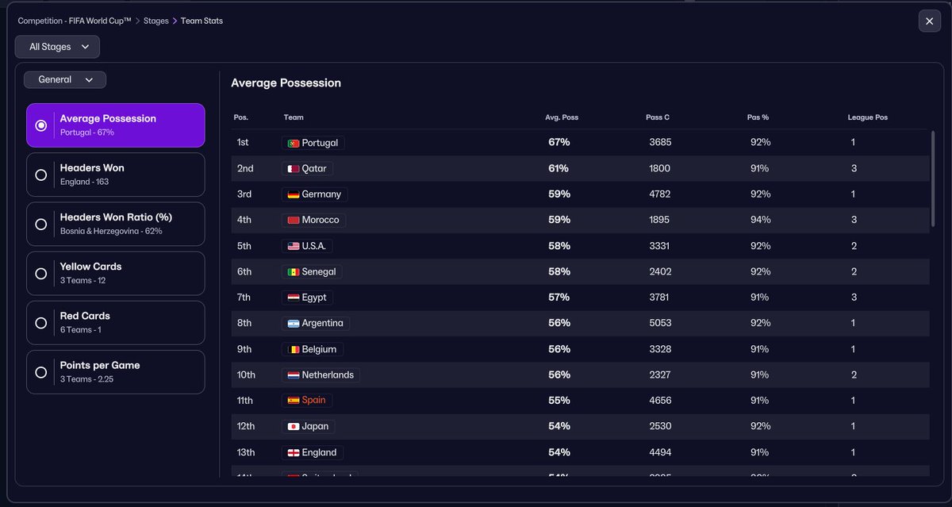Expand the General category dropdown

click(x=65, y=79)
